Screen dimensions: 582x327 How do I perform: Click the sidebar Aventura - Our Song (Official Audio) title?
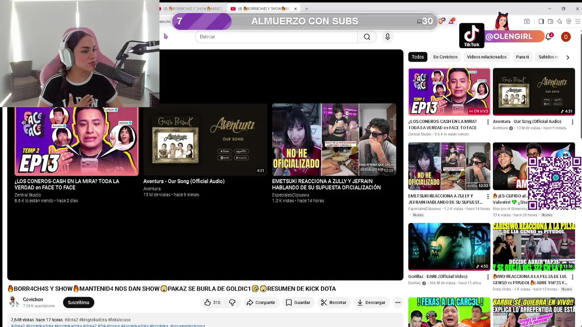[x=527, y=122]
